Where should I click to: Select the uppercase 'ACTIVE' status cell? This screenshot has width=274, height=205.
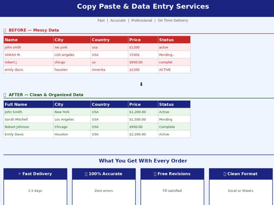(174, 69)
